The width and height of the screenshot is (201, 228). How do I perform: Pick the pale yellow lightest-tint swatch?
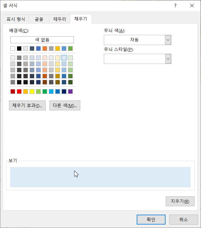[58, 58]
